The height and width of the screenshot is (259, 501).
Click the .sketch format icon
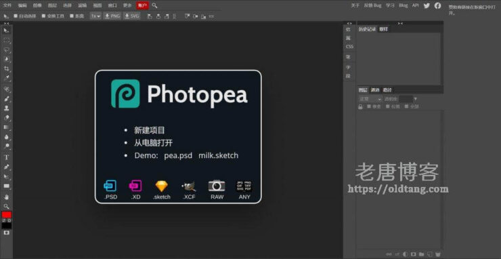coord(162,186)
